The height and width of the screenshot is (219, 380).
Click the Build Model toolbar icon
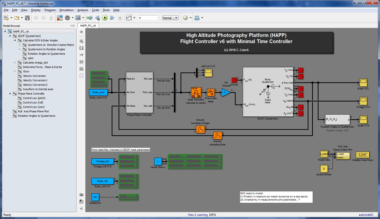pos(197,18)
